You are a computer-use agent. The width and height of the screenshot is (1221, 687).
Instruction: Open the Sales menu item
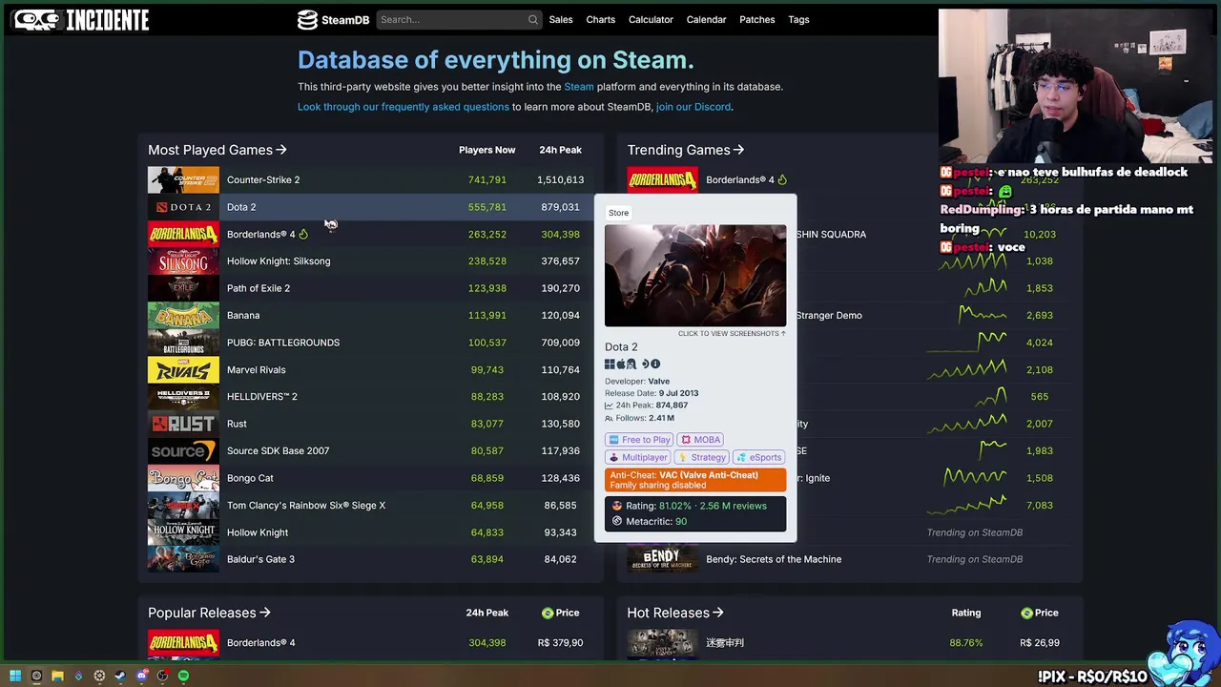click(561, 19)
